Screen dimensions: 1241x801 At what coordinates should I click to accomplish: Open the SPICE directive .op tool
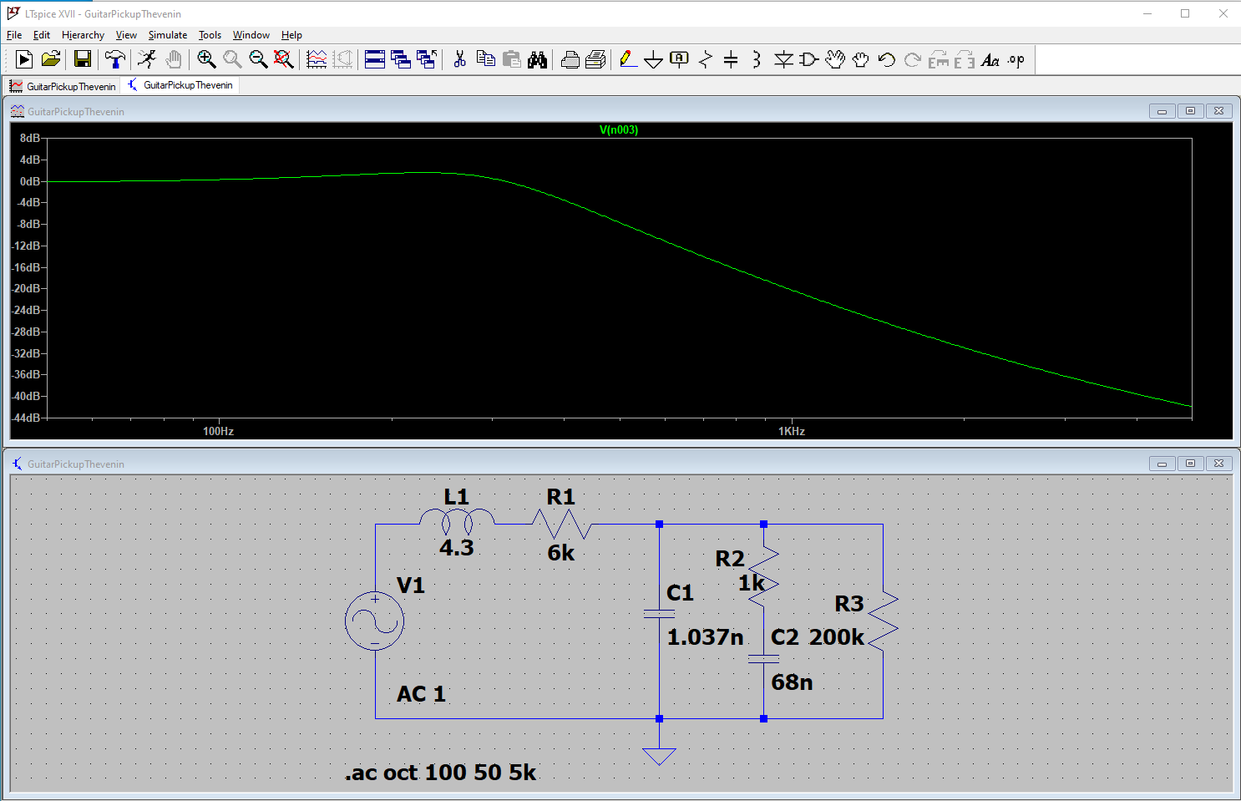pyautogui.click(x=1016, y=59)
